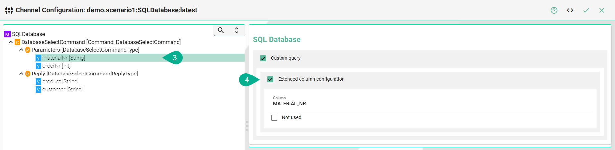The image size is (615, 150).
Task: Collapse the Reply node chevron
Action: click(21, 74)
